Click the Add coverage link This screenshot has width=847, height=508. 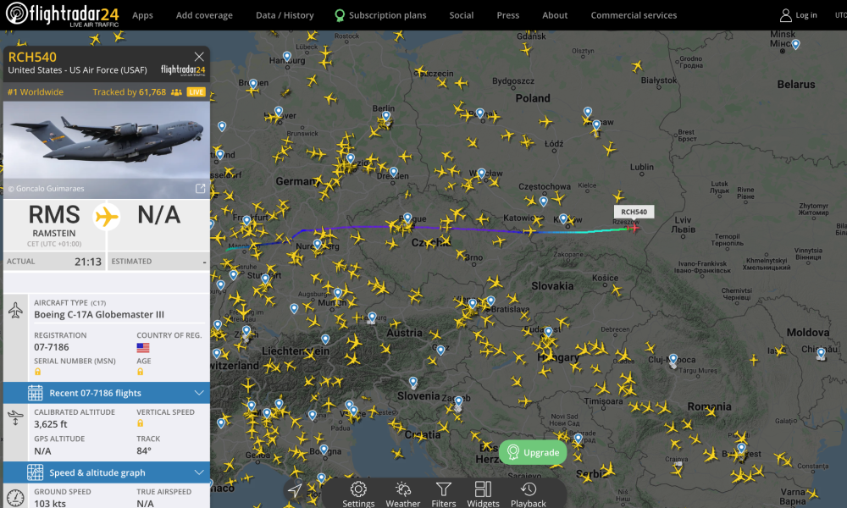click(x=204, y=15)
